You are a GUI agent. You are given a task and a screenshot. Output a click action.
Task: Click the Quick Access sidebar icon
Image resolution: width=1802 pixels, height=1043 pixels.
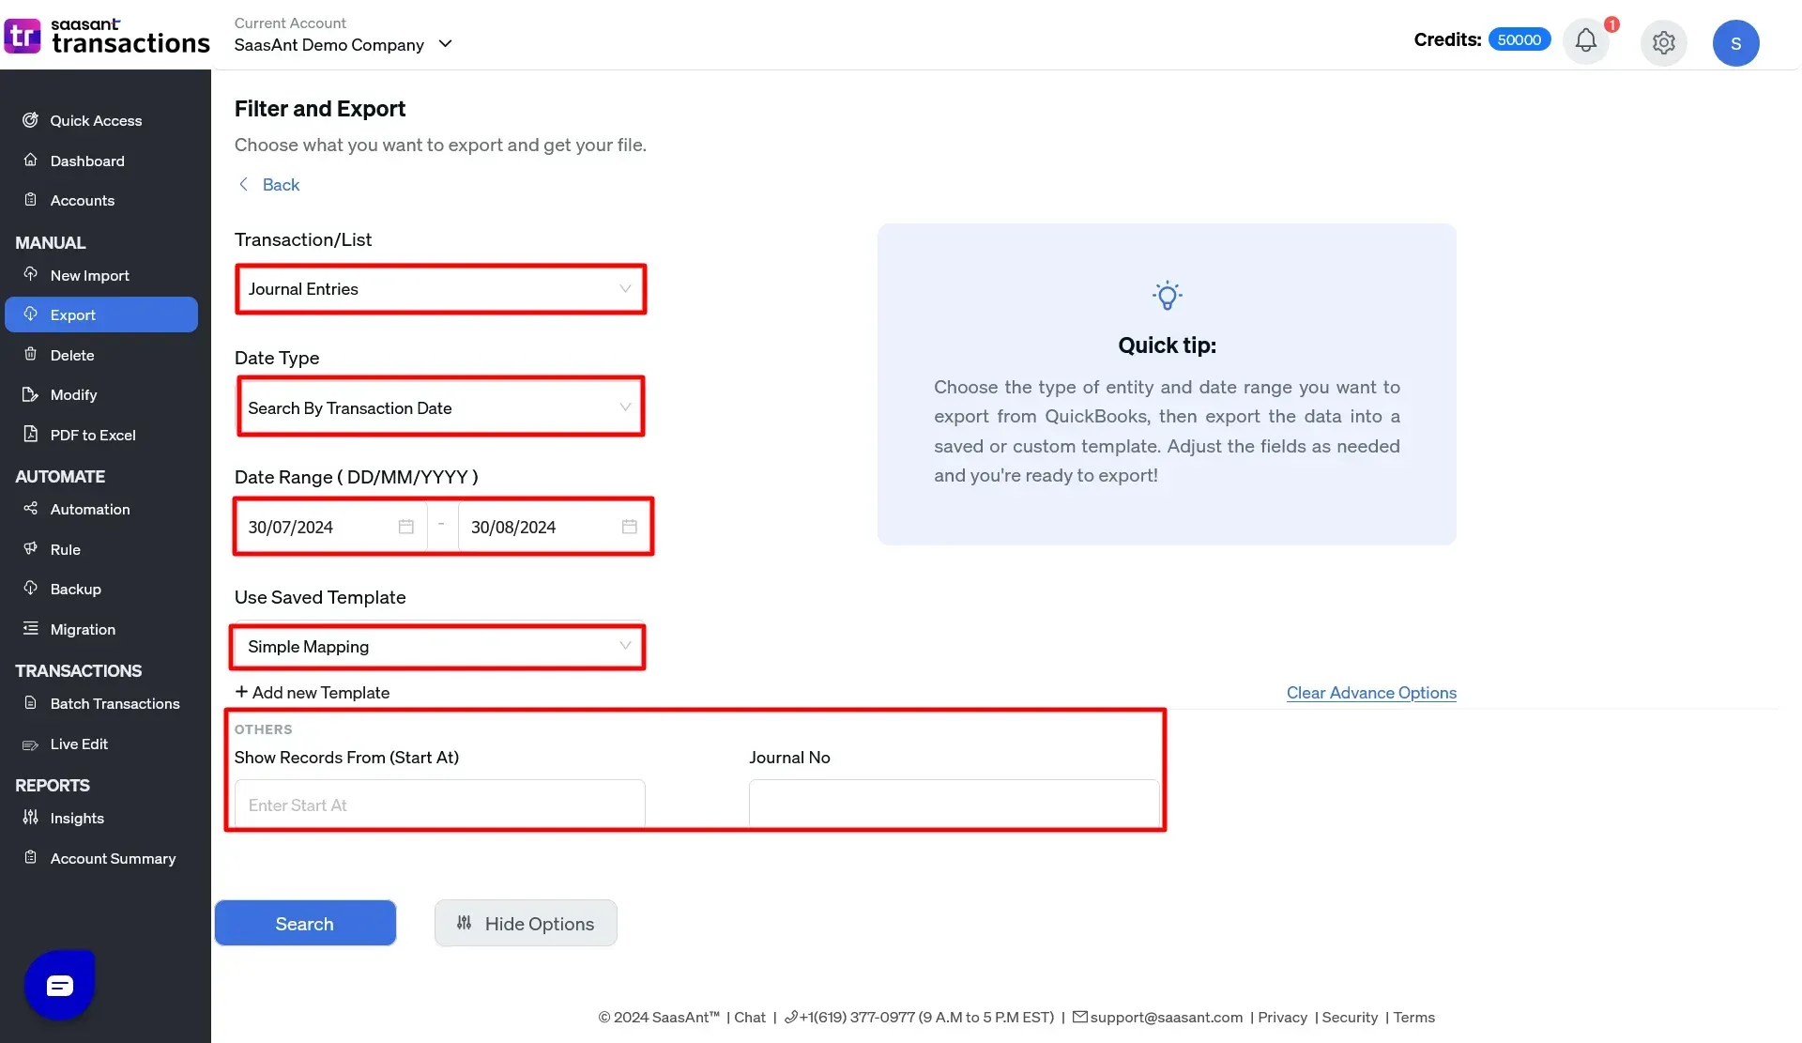(31, 122)
